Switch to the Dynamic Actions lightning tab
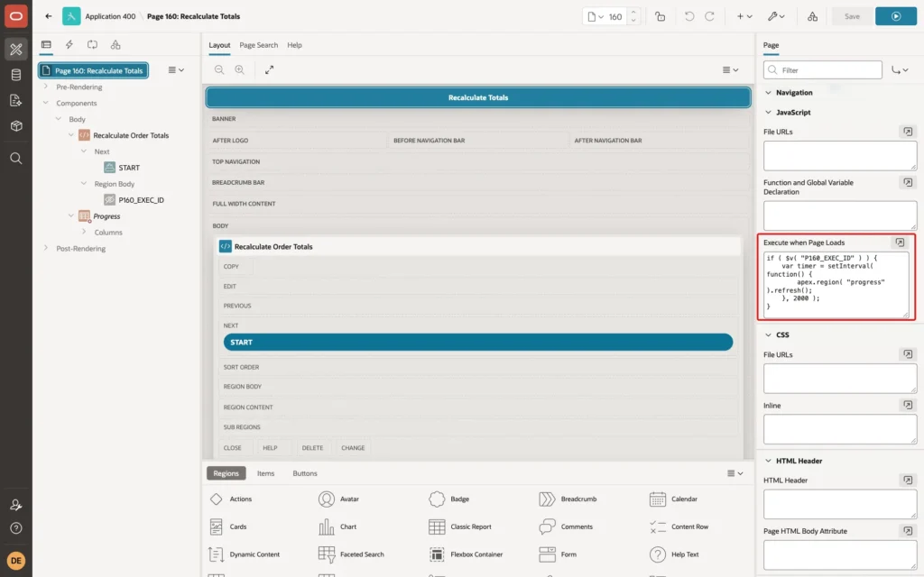The width and height of the screenshot is (924, 577). 69,45
